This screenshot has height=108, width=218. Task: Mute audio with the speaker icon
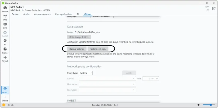198,105
